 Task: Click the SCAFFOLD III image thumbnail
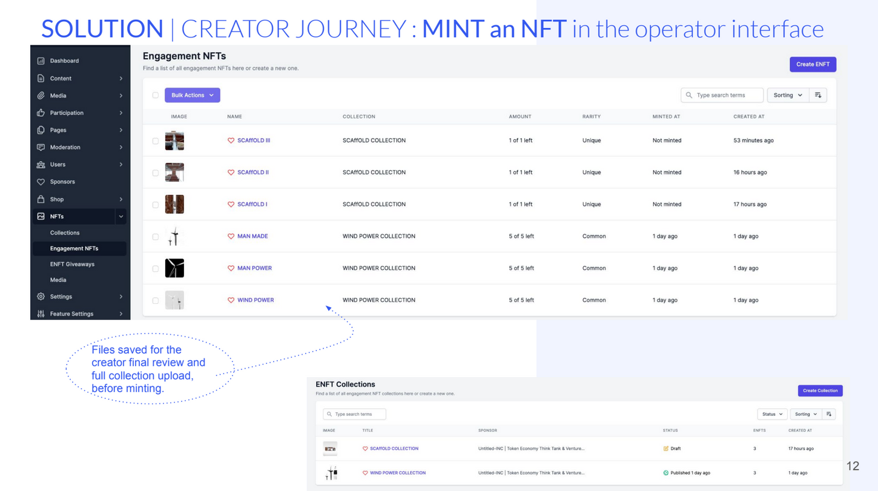tap(174, 140)
